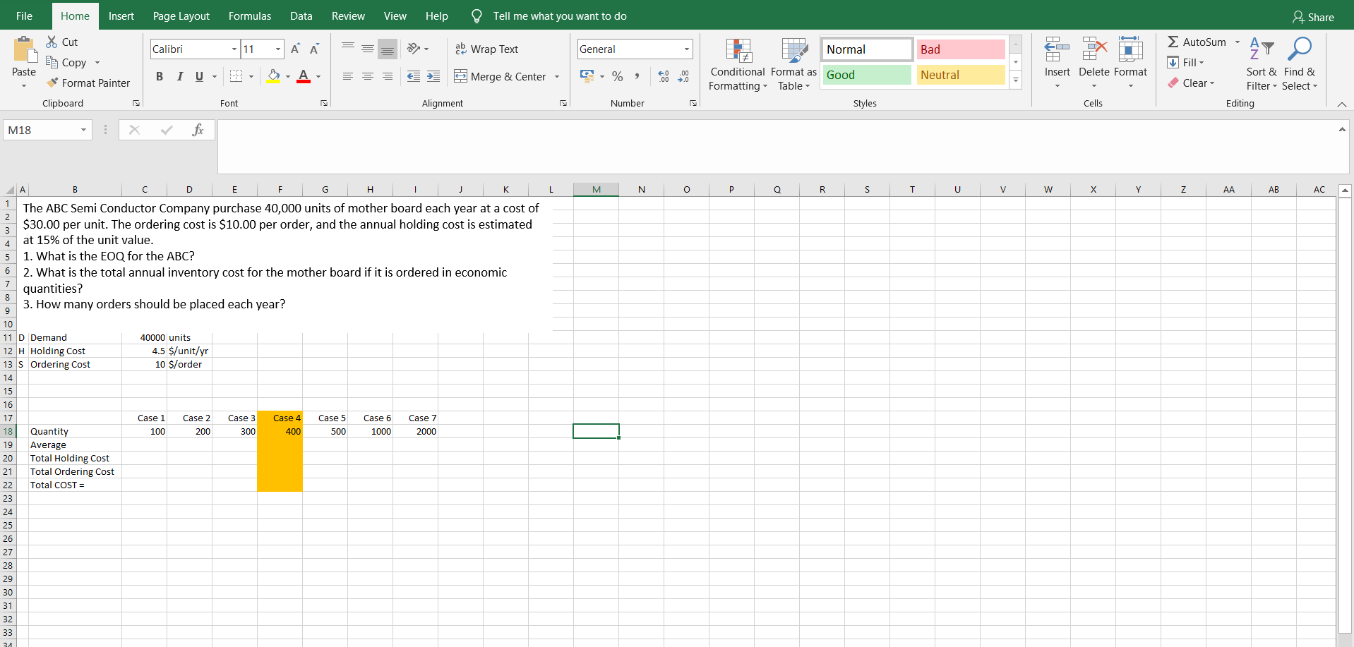Open the Review ribbon tab

click(x=347, y=16)
